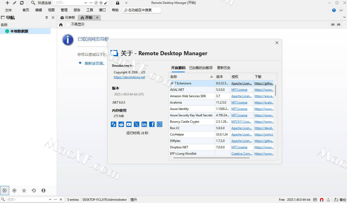Click the quick connect host input field
Screen dimensions: 347x203
(x=68, y=3)
